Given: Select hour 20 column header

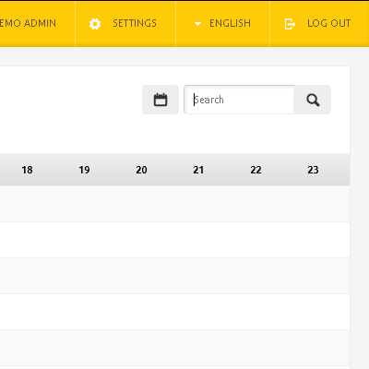Looking at the screenshot, I should coord(141,170).
